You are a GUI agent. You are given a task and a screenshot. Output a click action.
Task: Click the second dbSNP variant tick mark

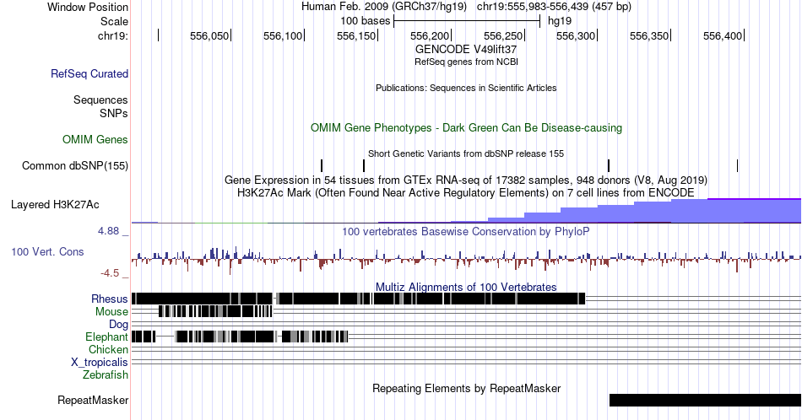coord(364,165)
